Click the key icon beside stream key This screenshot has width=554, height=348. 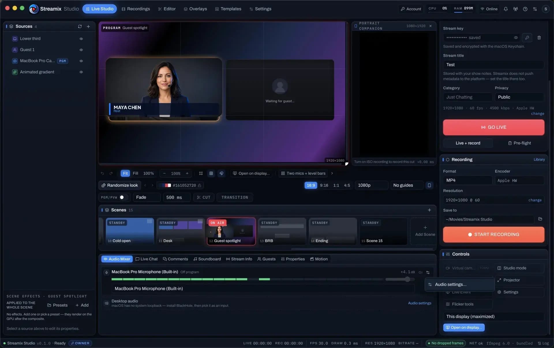tap(527, 38)
